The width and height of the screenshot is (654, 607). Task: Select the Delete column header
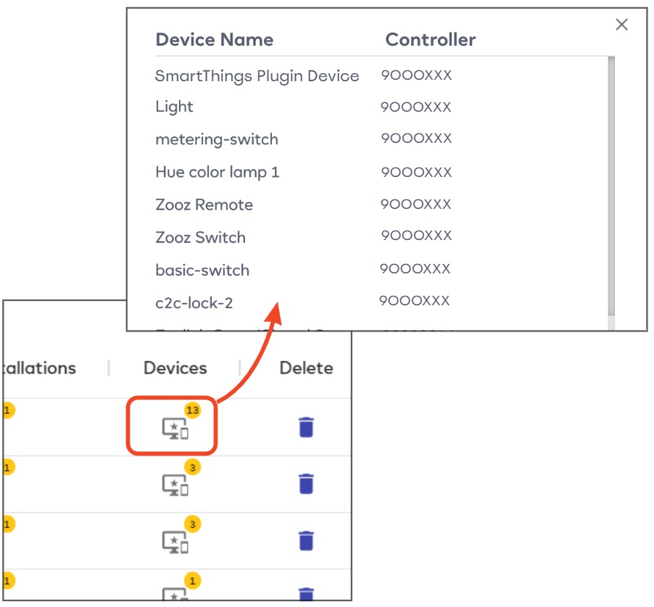pyautogui.click(x=306, y=368)
